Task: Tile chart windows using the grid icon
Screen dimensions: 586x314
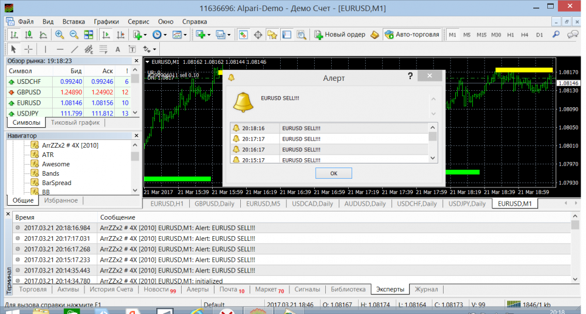Action: tap(88, 35)
